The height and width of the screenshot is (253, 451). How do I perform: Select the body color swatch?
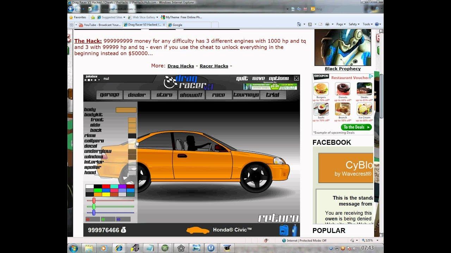click(x=126, y=110)
